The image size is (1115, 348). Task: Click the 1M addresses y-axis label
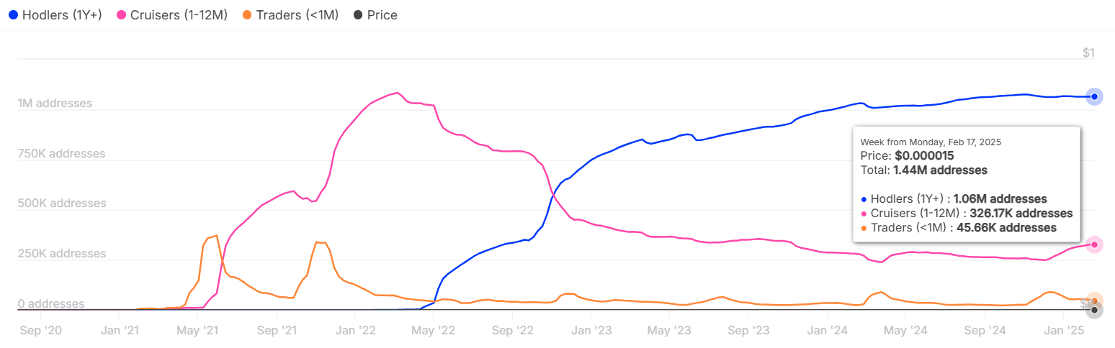55,104
